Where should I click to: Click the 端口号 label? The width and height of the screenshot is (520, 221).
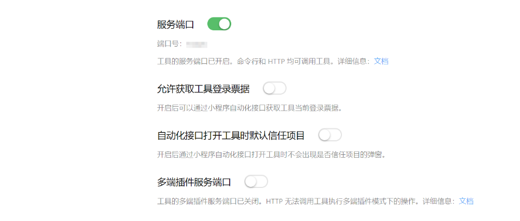169,43
